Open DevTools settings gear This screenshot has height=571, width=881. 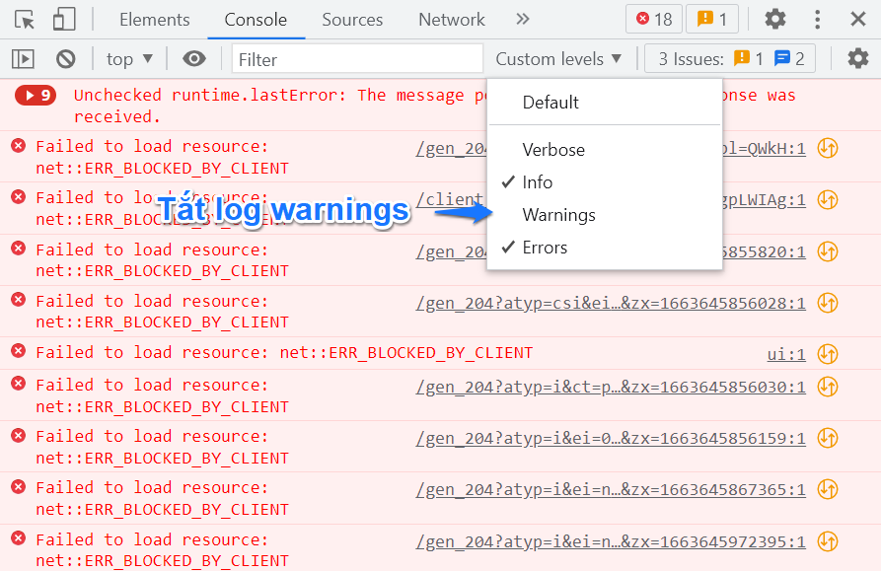774,19
